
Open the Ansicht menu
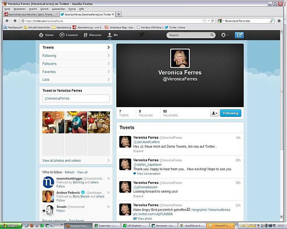[33, 9]
